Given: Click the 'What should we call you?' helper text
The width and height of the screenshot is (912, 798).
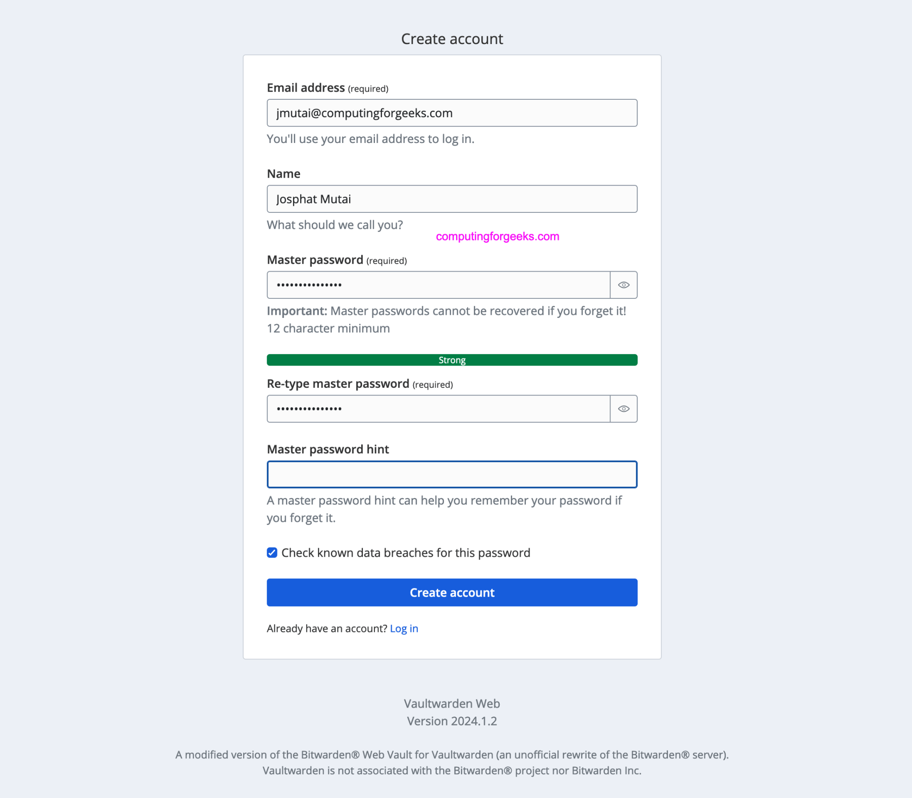Looking at the screenshot, I should click(x=335, y=225).
